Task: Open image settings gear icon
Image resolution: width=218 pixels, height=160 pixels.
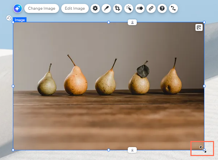Action: 95,9
